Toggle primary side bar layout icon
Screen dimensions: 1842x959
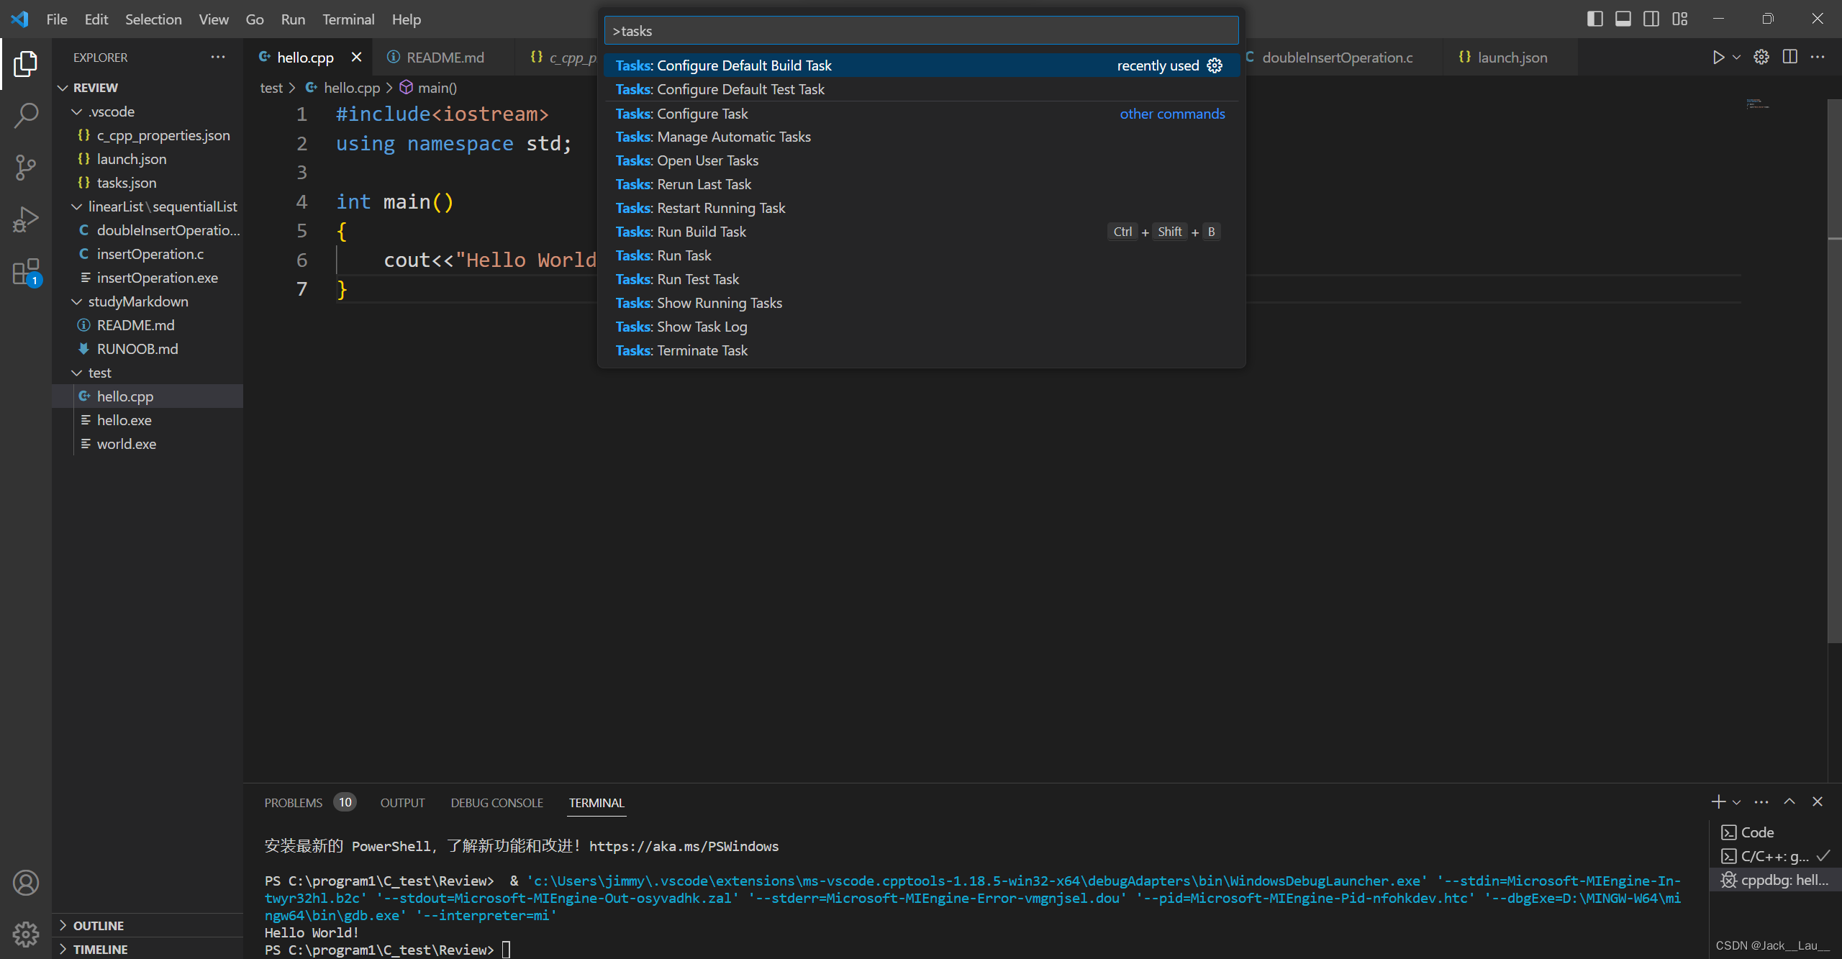coord(1595,19)
